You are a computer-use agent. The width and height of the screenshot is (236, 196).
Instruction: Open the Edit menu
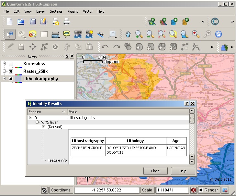(x=17, y=11)
